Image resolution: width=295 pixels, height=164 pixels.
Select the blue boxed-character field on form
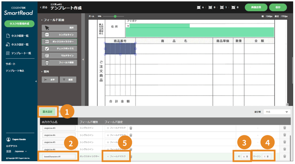120,48
